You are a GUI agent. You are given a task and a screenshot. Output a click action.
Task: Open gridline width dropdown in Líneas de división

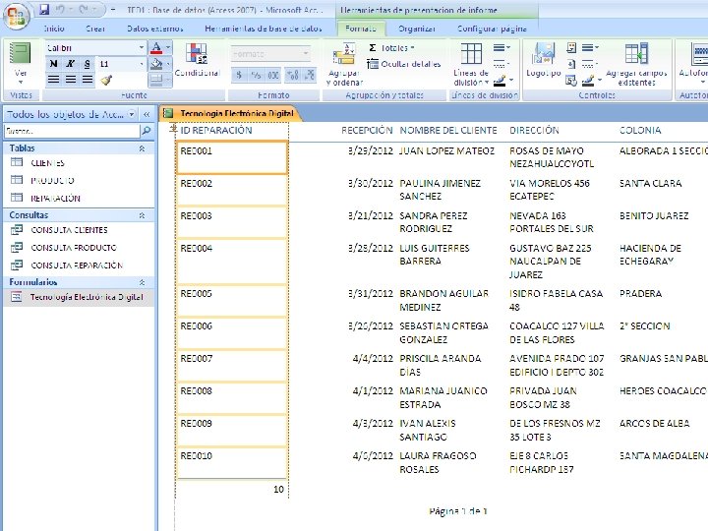501,47
